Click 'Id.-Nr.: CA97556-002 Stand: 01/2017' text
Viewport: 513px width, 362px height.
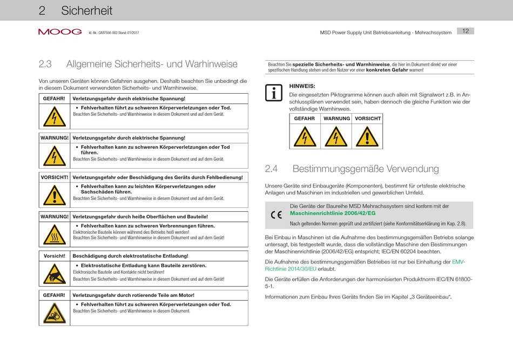(114, 33)
